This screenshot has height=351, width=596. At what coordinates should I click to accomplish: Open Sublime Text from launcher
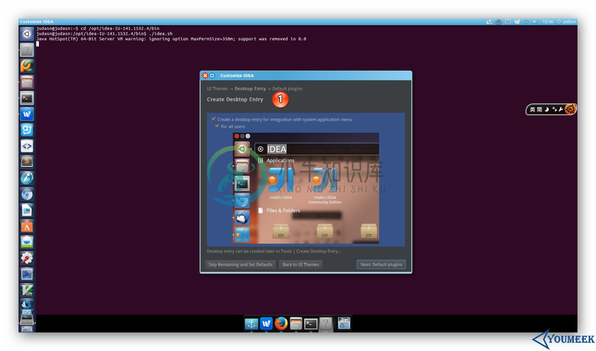pyautogui.click(x=27, y=162)
